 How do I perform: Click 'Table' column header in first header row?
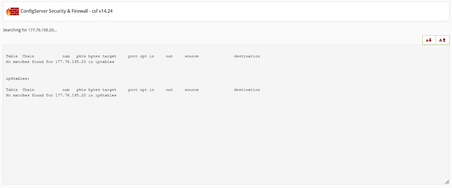coord(12,56)
